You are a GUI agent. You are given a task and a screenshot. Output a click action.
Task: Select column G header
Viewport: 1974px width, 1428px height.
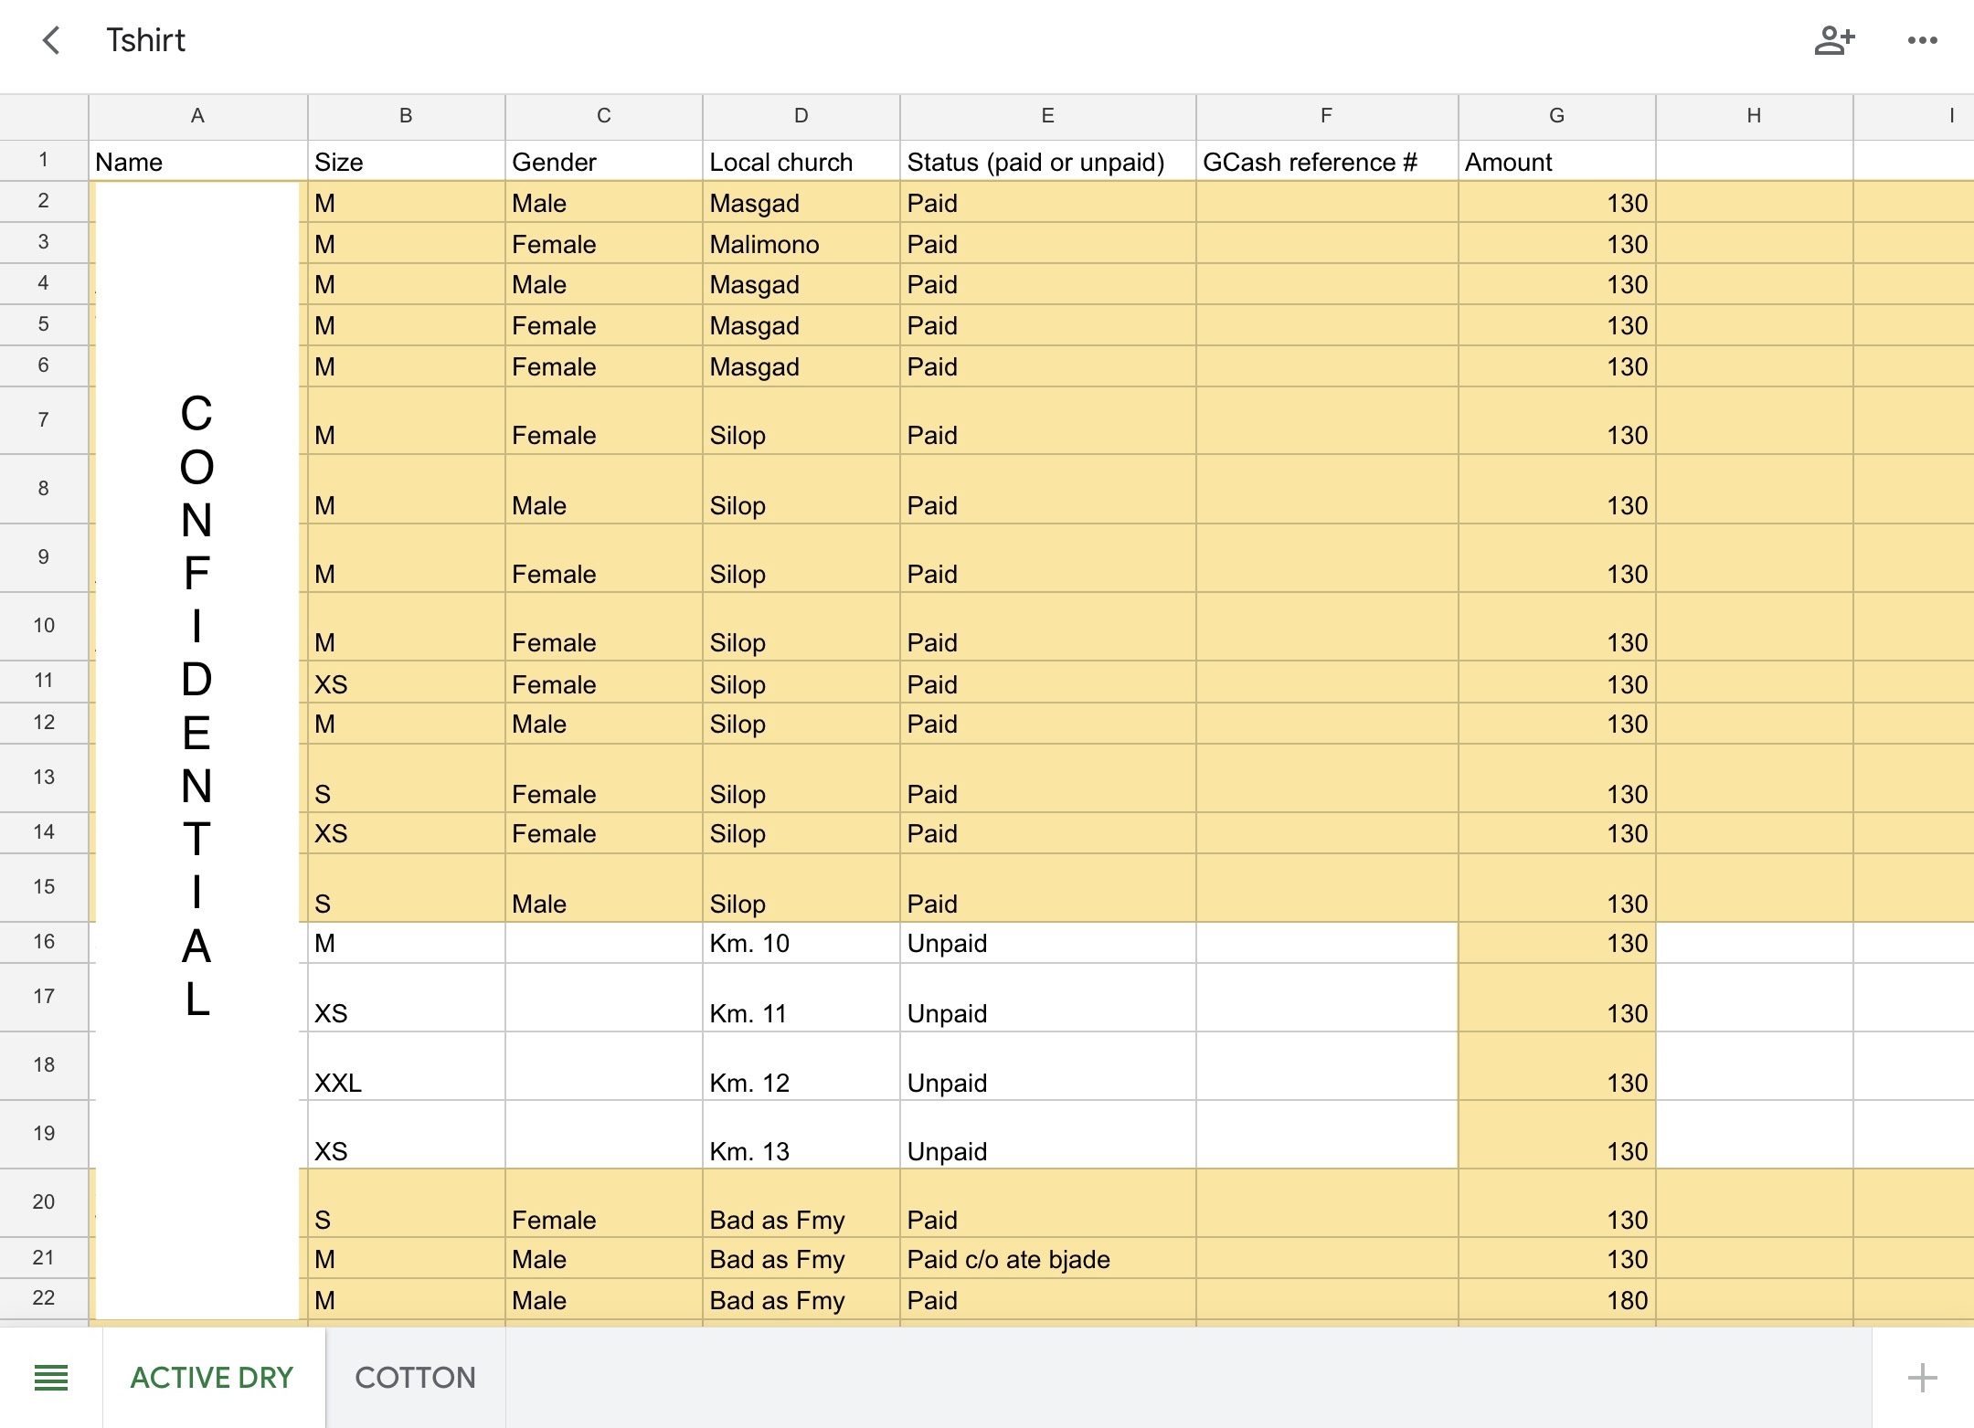click(1556, 116)
